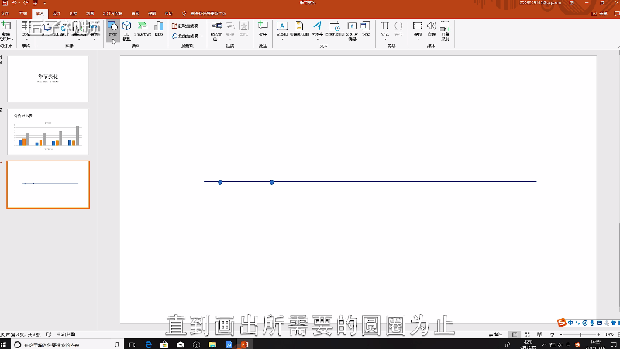This screenshot has height=349, width=620.
Task: Insert a chart from the ribbon
Action: 159,29
